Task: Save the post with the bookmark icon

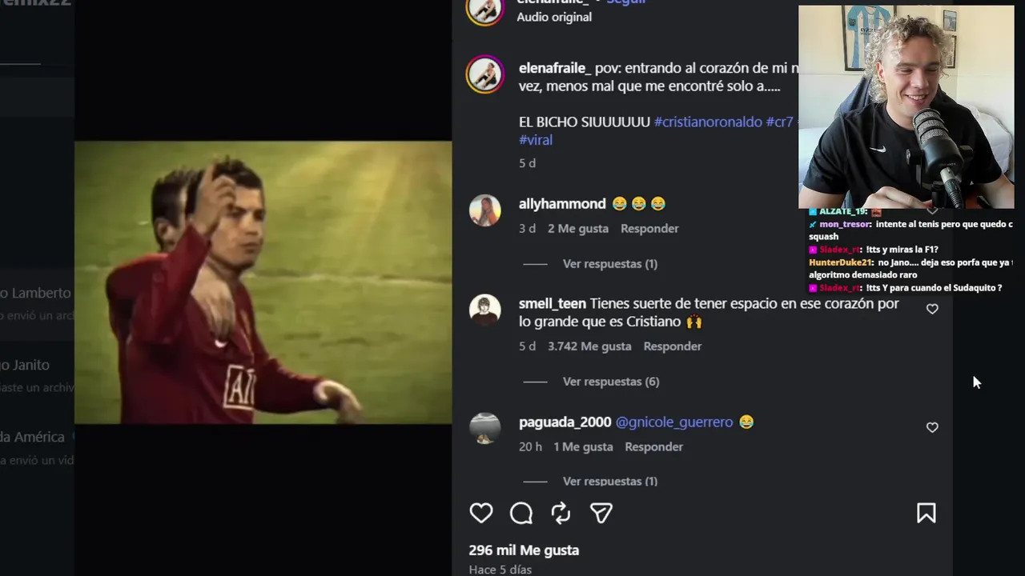Action: click(927, 513)
